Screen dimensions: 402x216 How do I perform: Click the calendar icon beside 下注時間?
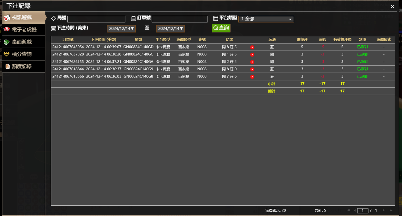pos(53,28)
